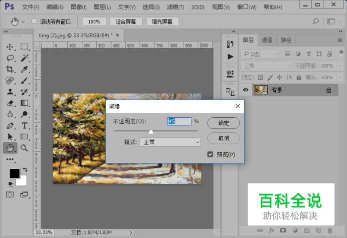This screenshot has height=238, width=347.
Task: Select the Brush tool
Action: pyautogui.click(x=24, y=81)
